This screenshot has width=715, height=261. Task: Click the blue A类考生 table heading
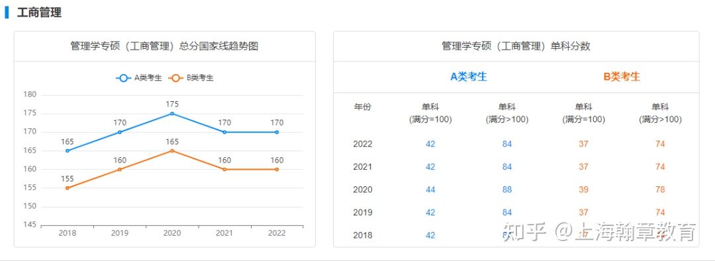[x=469, y=77]
